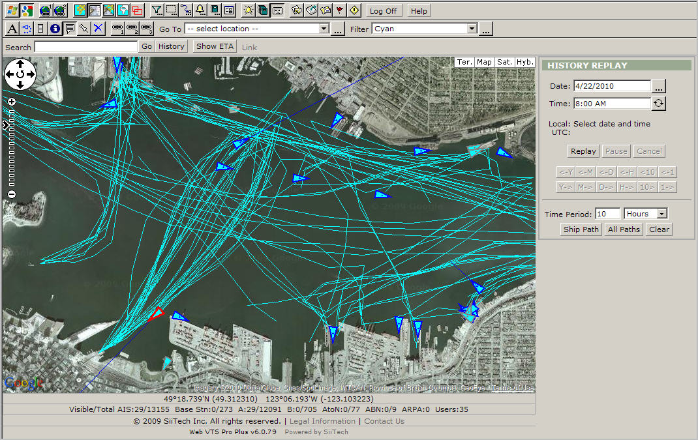Click the overlapping red squares icon

pos(138,10)
